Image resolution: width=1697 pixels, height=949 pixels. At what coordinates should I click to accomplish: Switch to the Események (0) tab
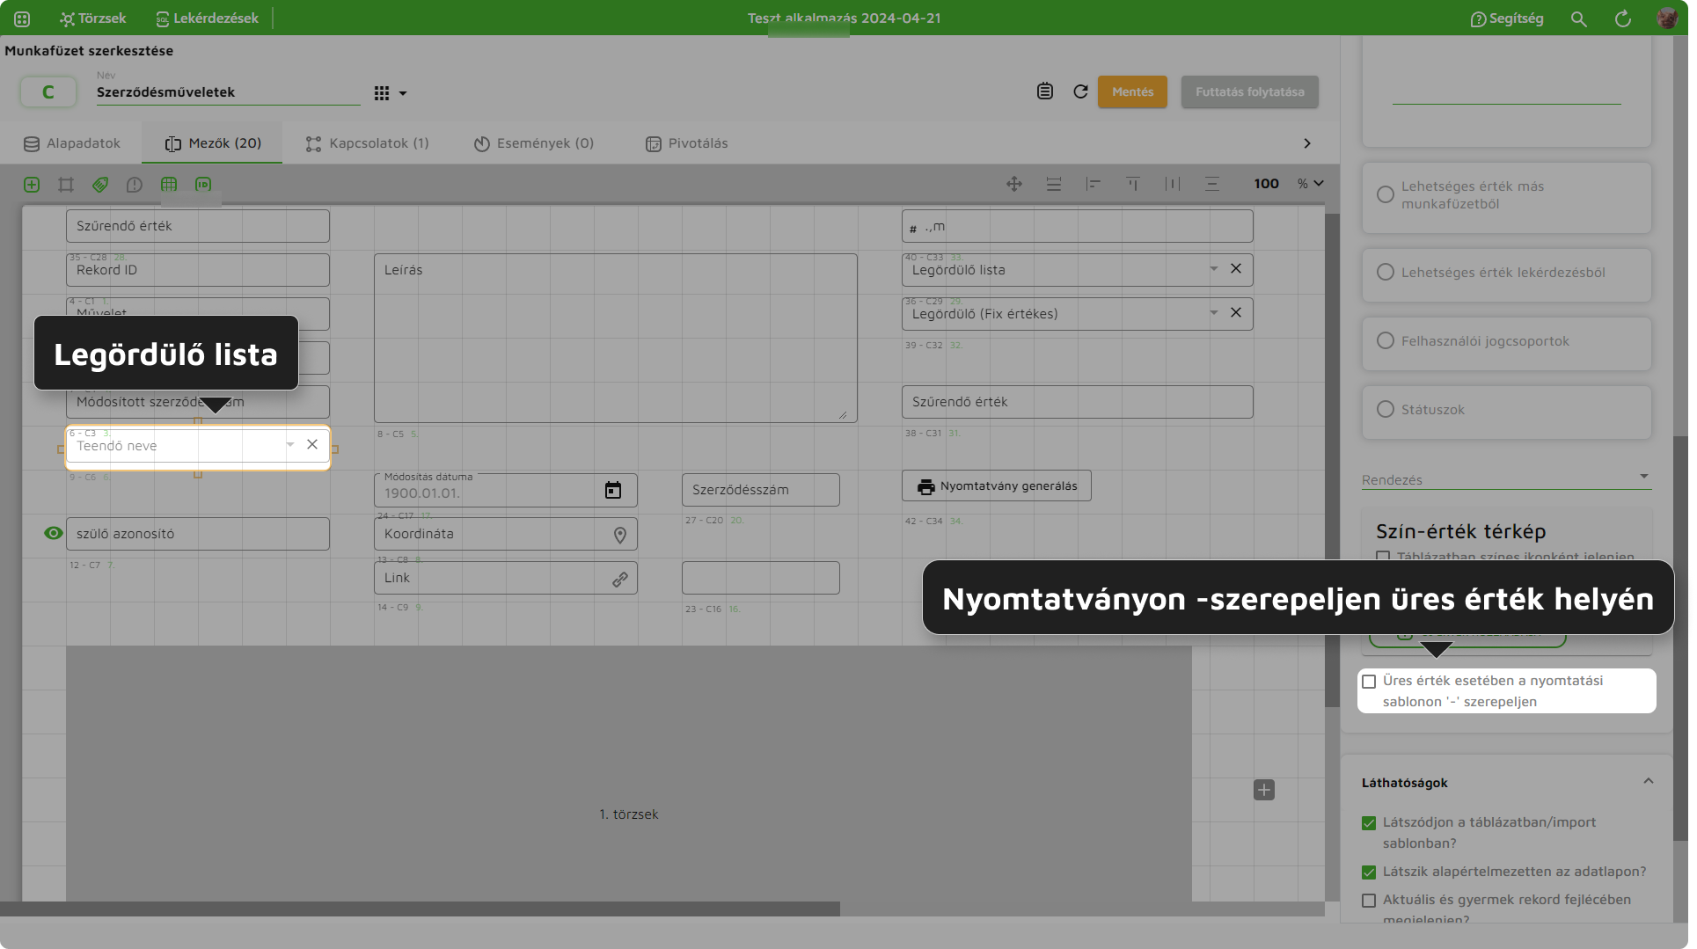point(534,143)
